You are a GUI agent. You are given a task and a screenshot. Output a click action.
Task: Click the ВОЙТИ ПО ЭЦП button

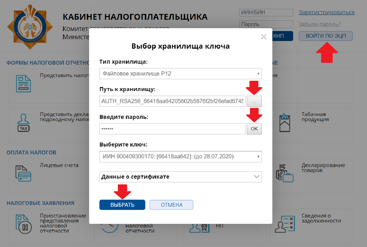pyautogui.click(x=326, y=36)
